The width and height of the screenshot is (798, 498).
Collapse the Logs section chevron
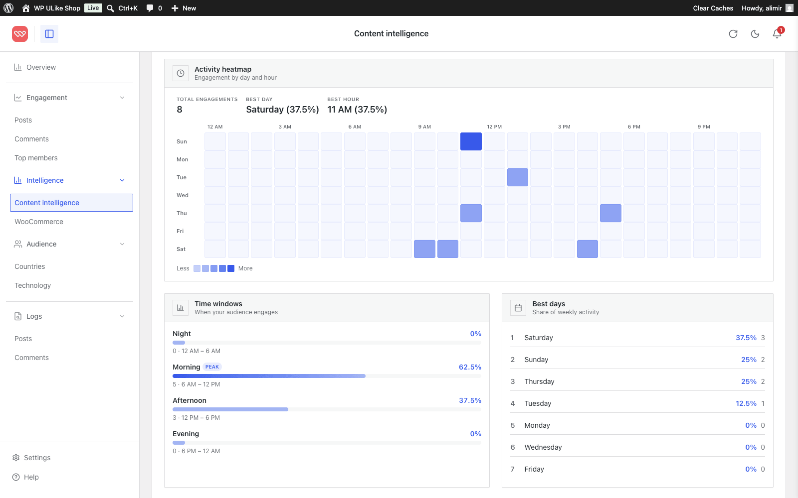pos(122,316)
